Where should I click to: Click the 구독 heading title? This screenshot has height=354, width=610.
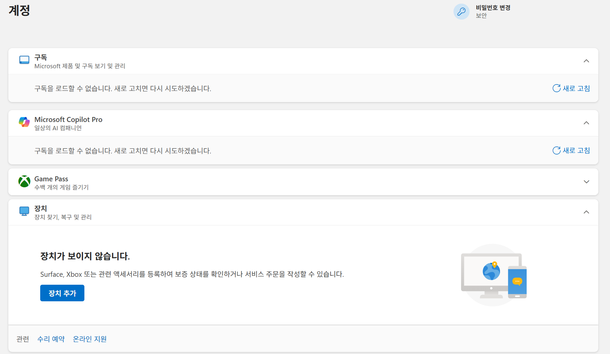click(41, 57)
